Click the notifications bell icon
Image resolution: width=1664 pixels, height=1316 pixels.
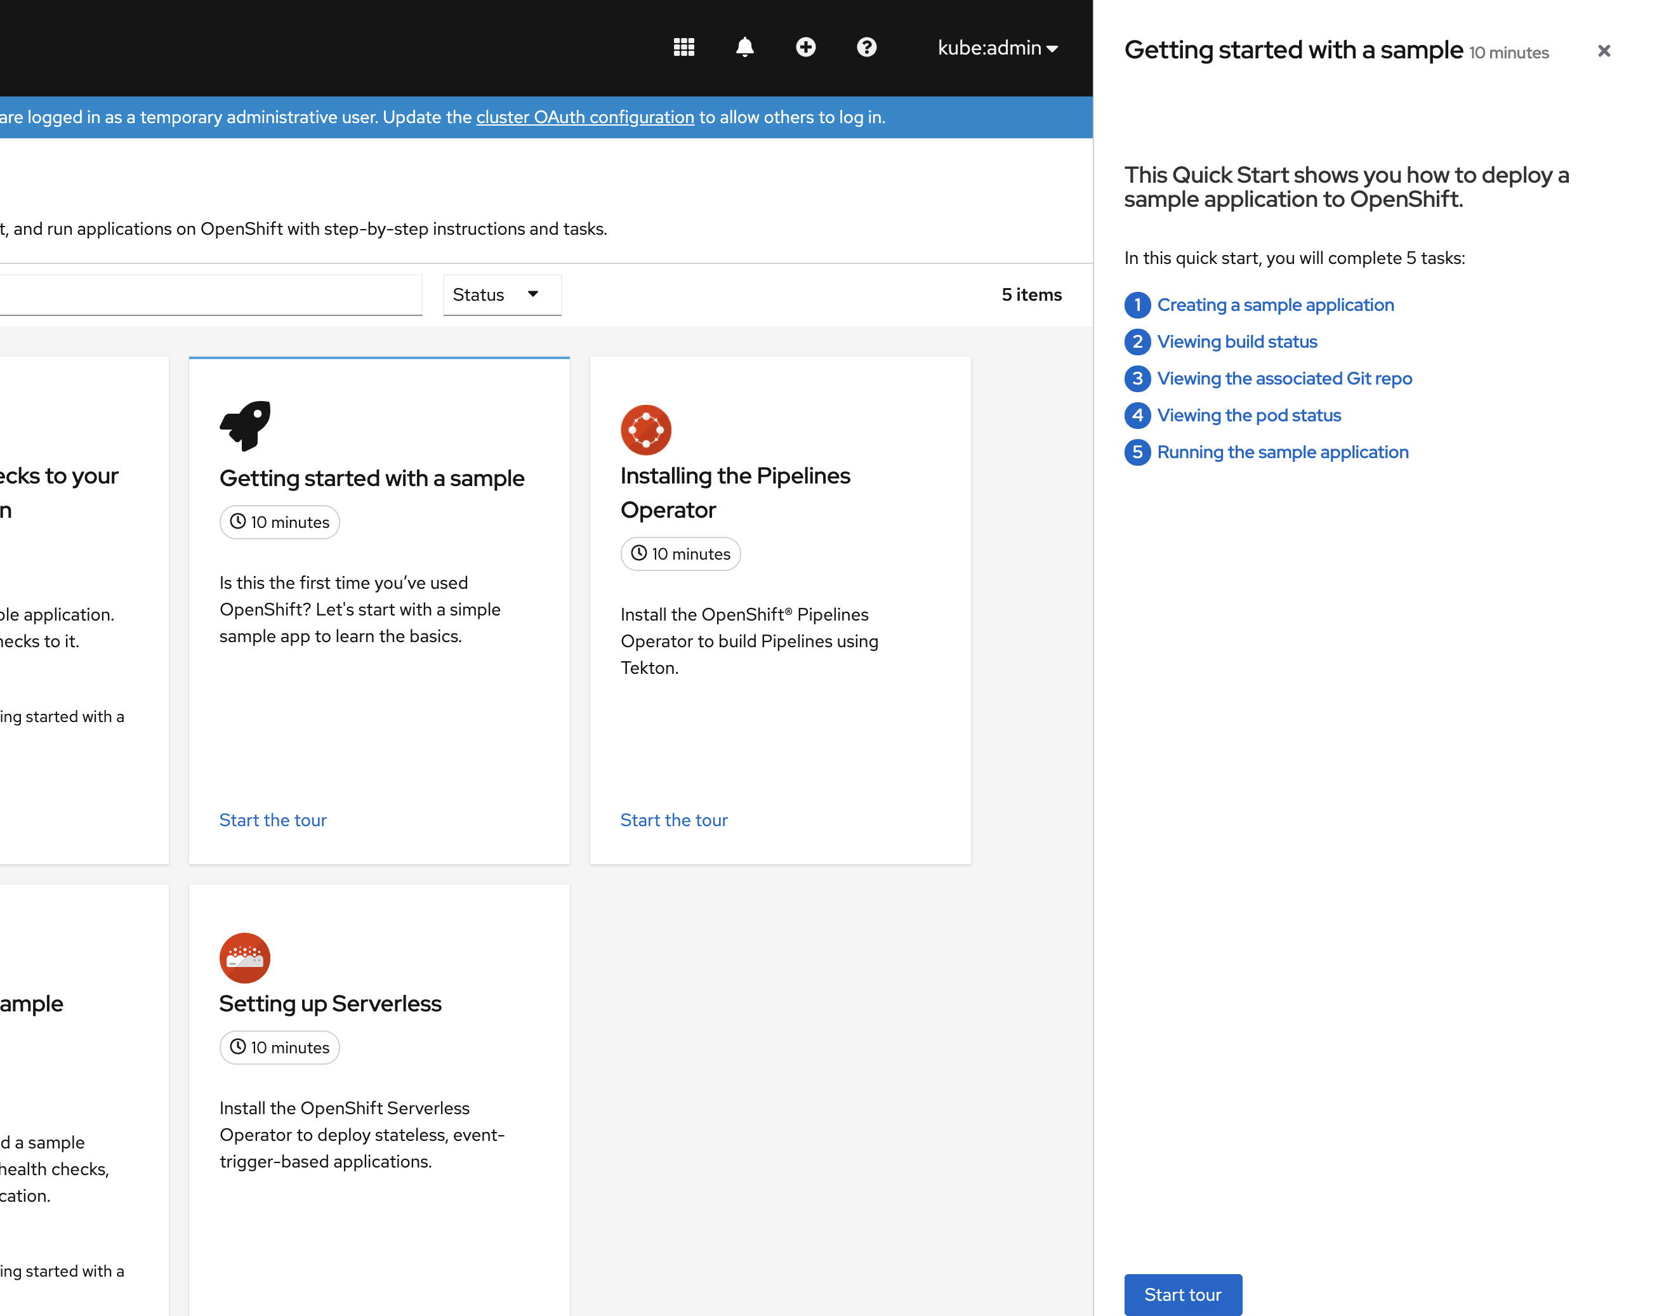[x=744, y=48]
